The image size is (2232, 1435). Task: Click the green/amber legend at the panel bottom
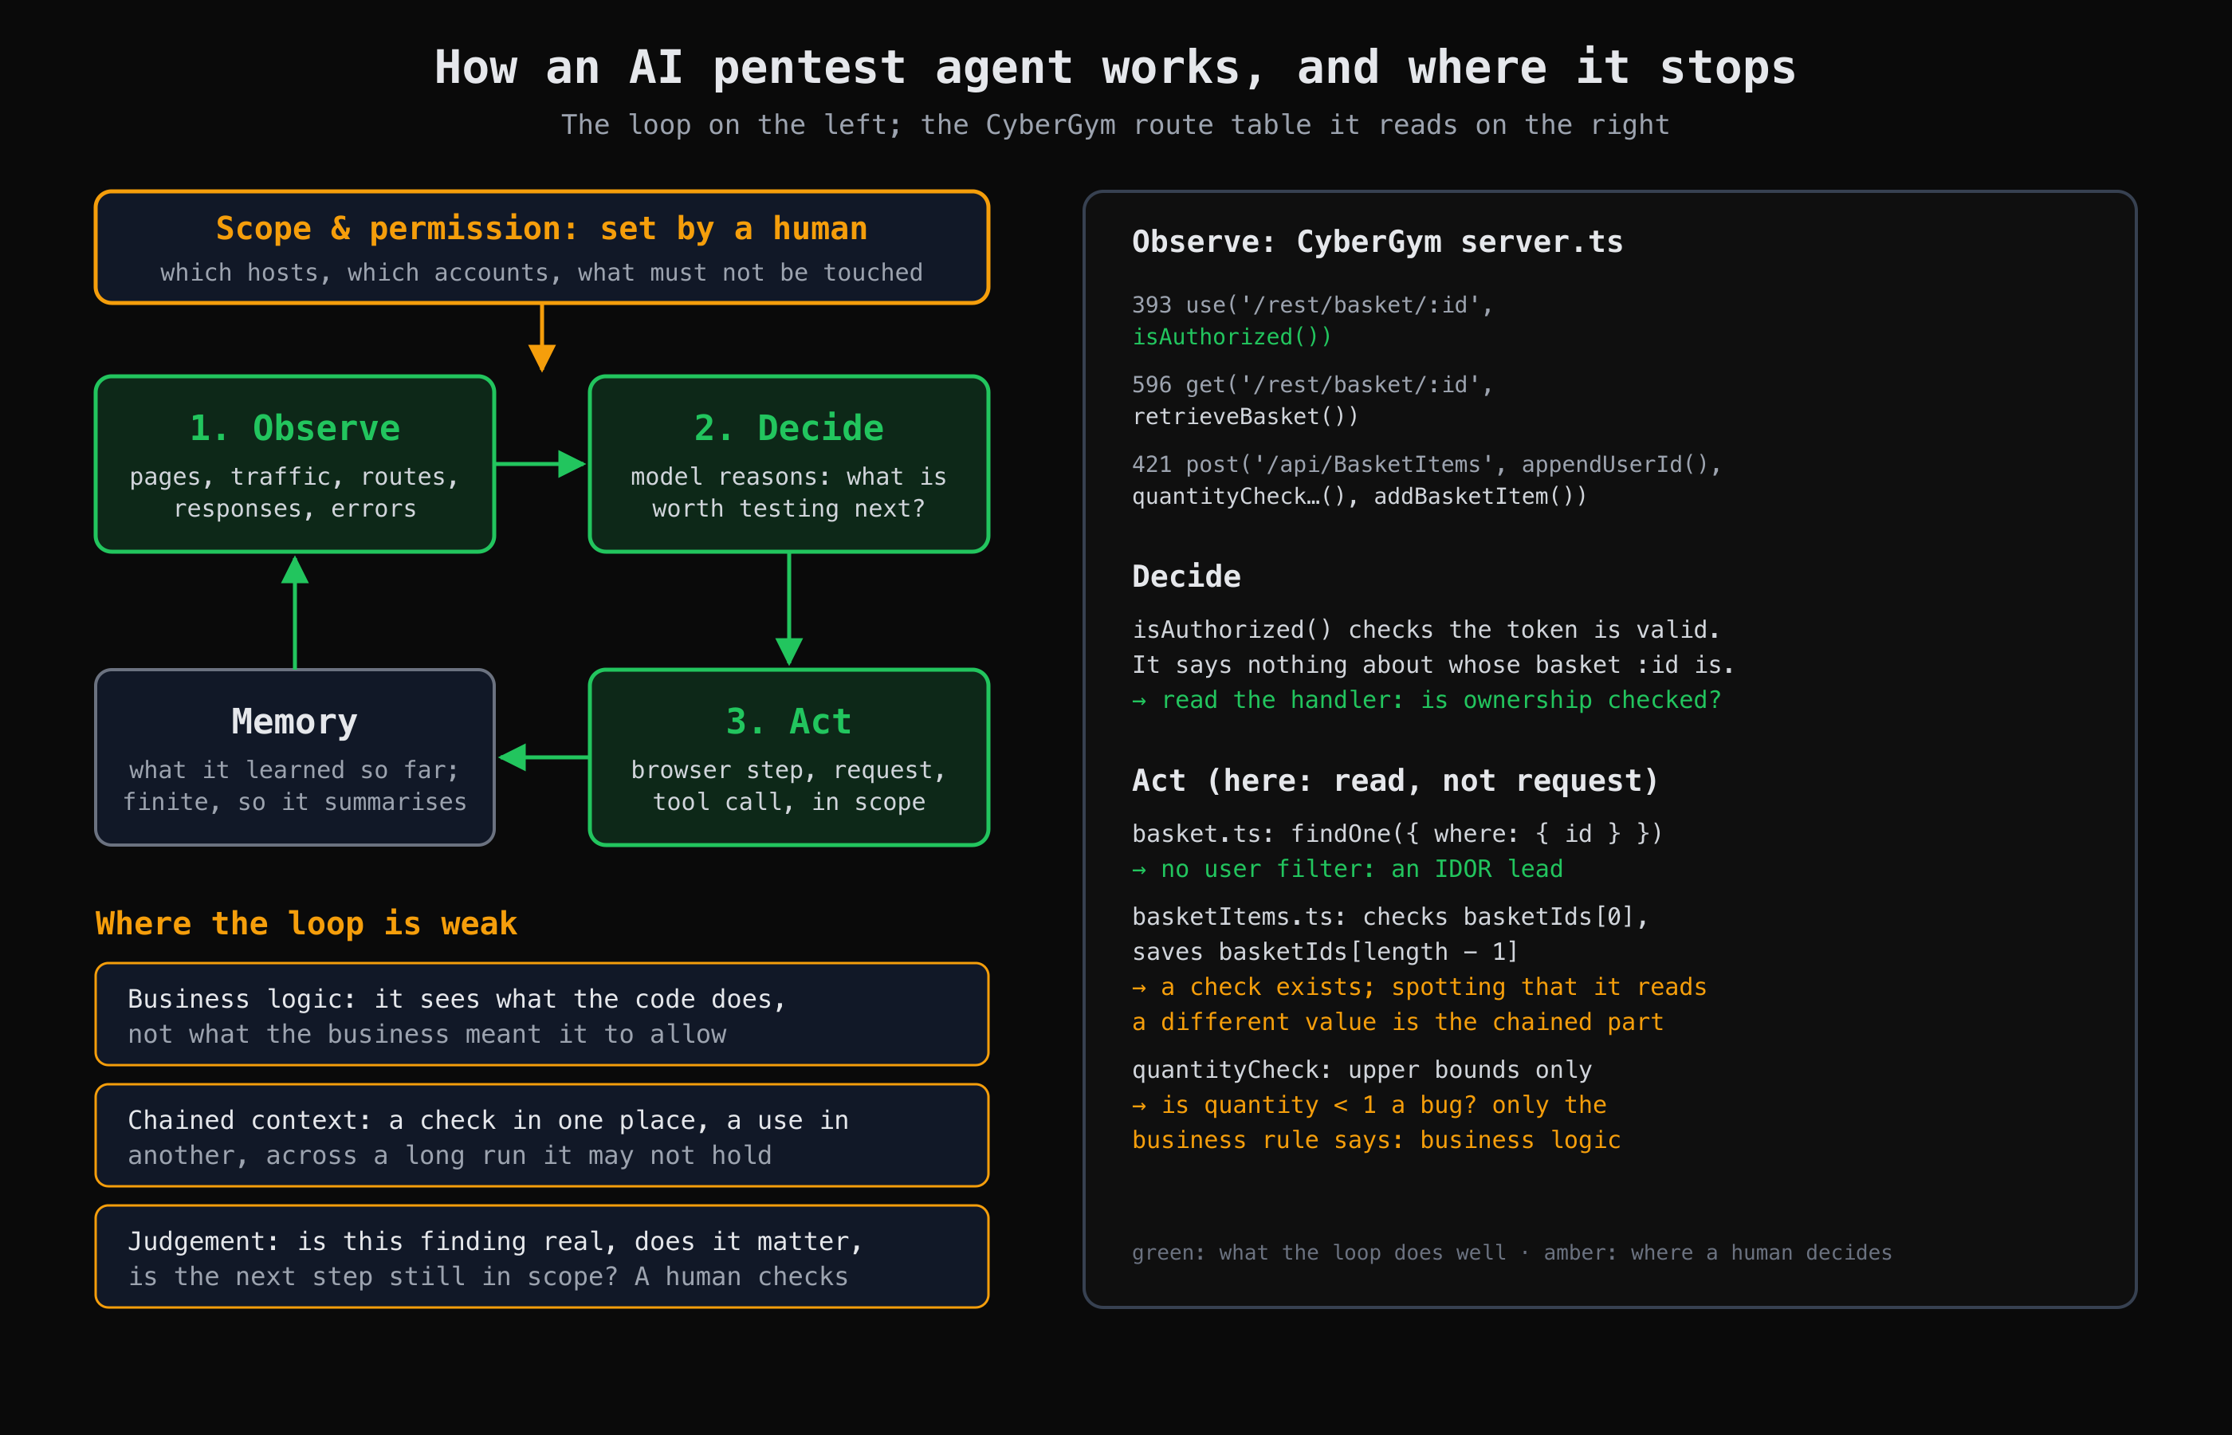[x=1512, y=1252]
